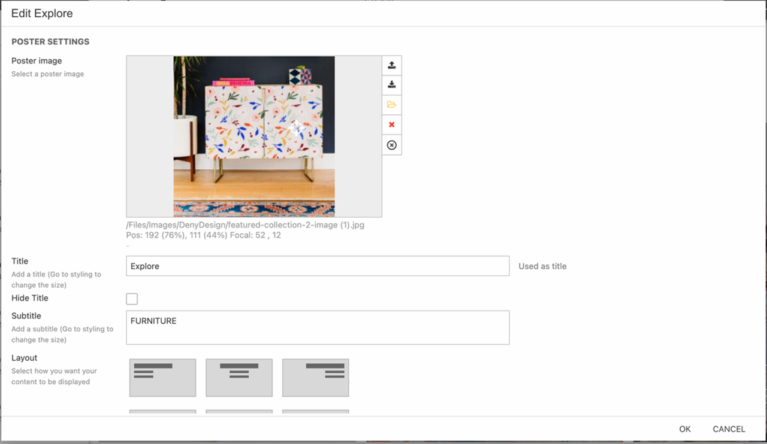This screenshot has height=444, width=767.
Task: Enable the Hide Title checkbox
Action: (132, 299)
